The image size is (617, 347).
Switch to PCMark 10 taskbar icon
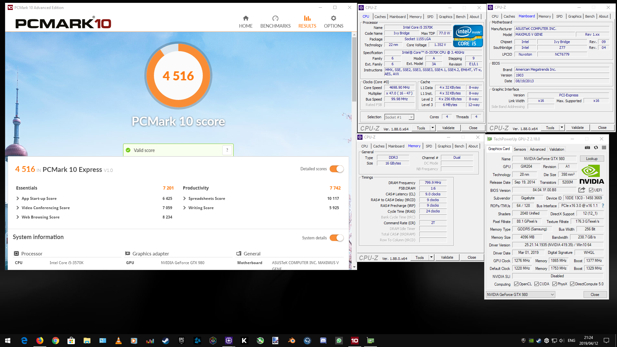coord(355,341)
